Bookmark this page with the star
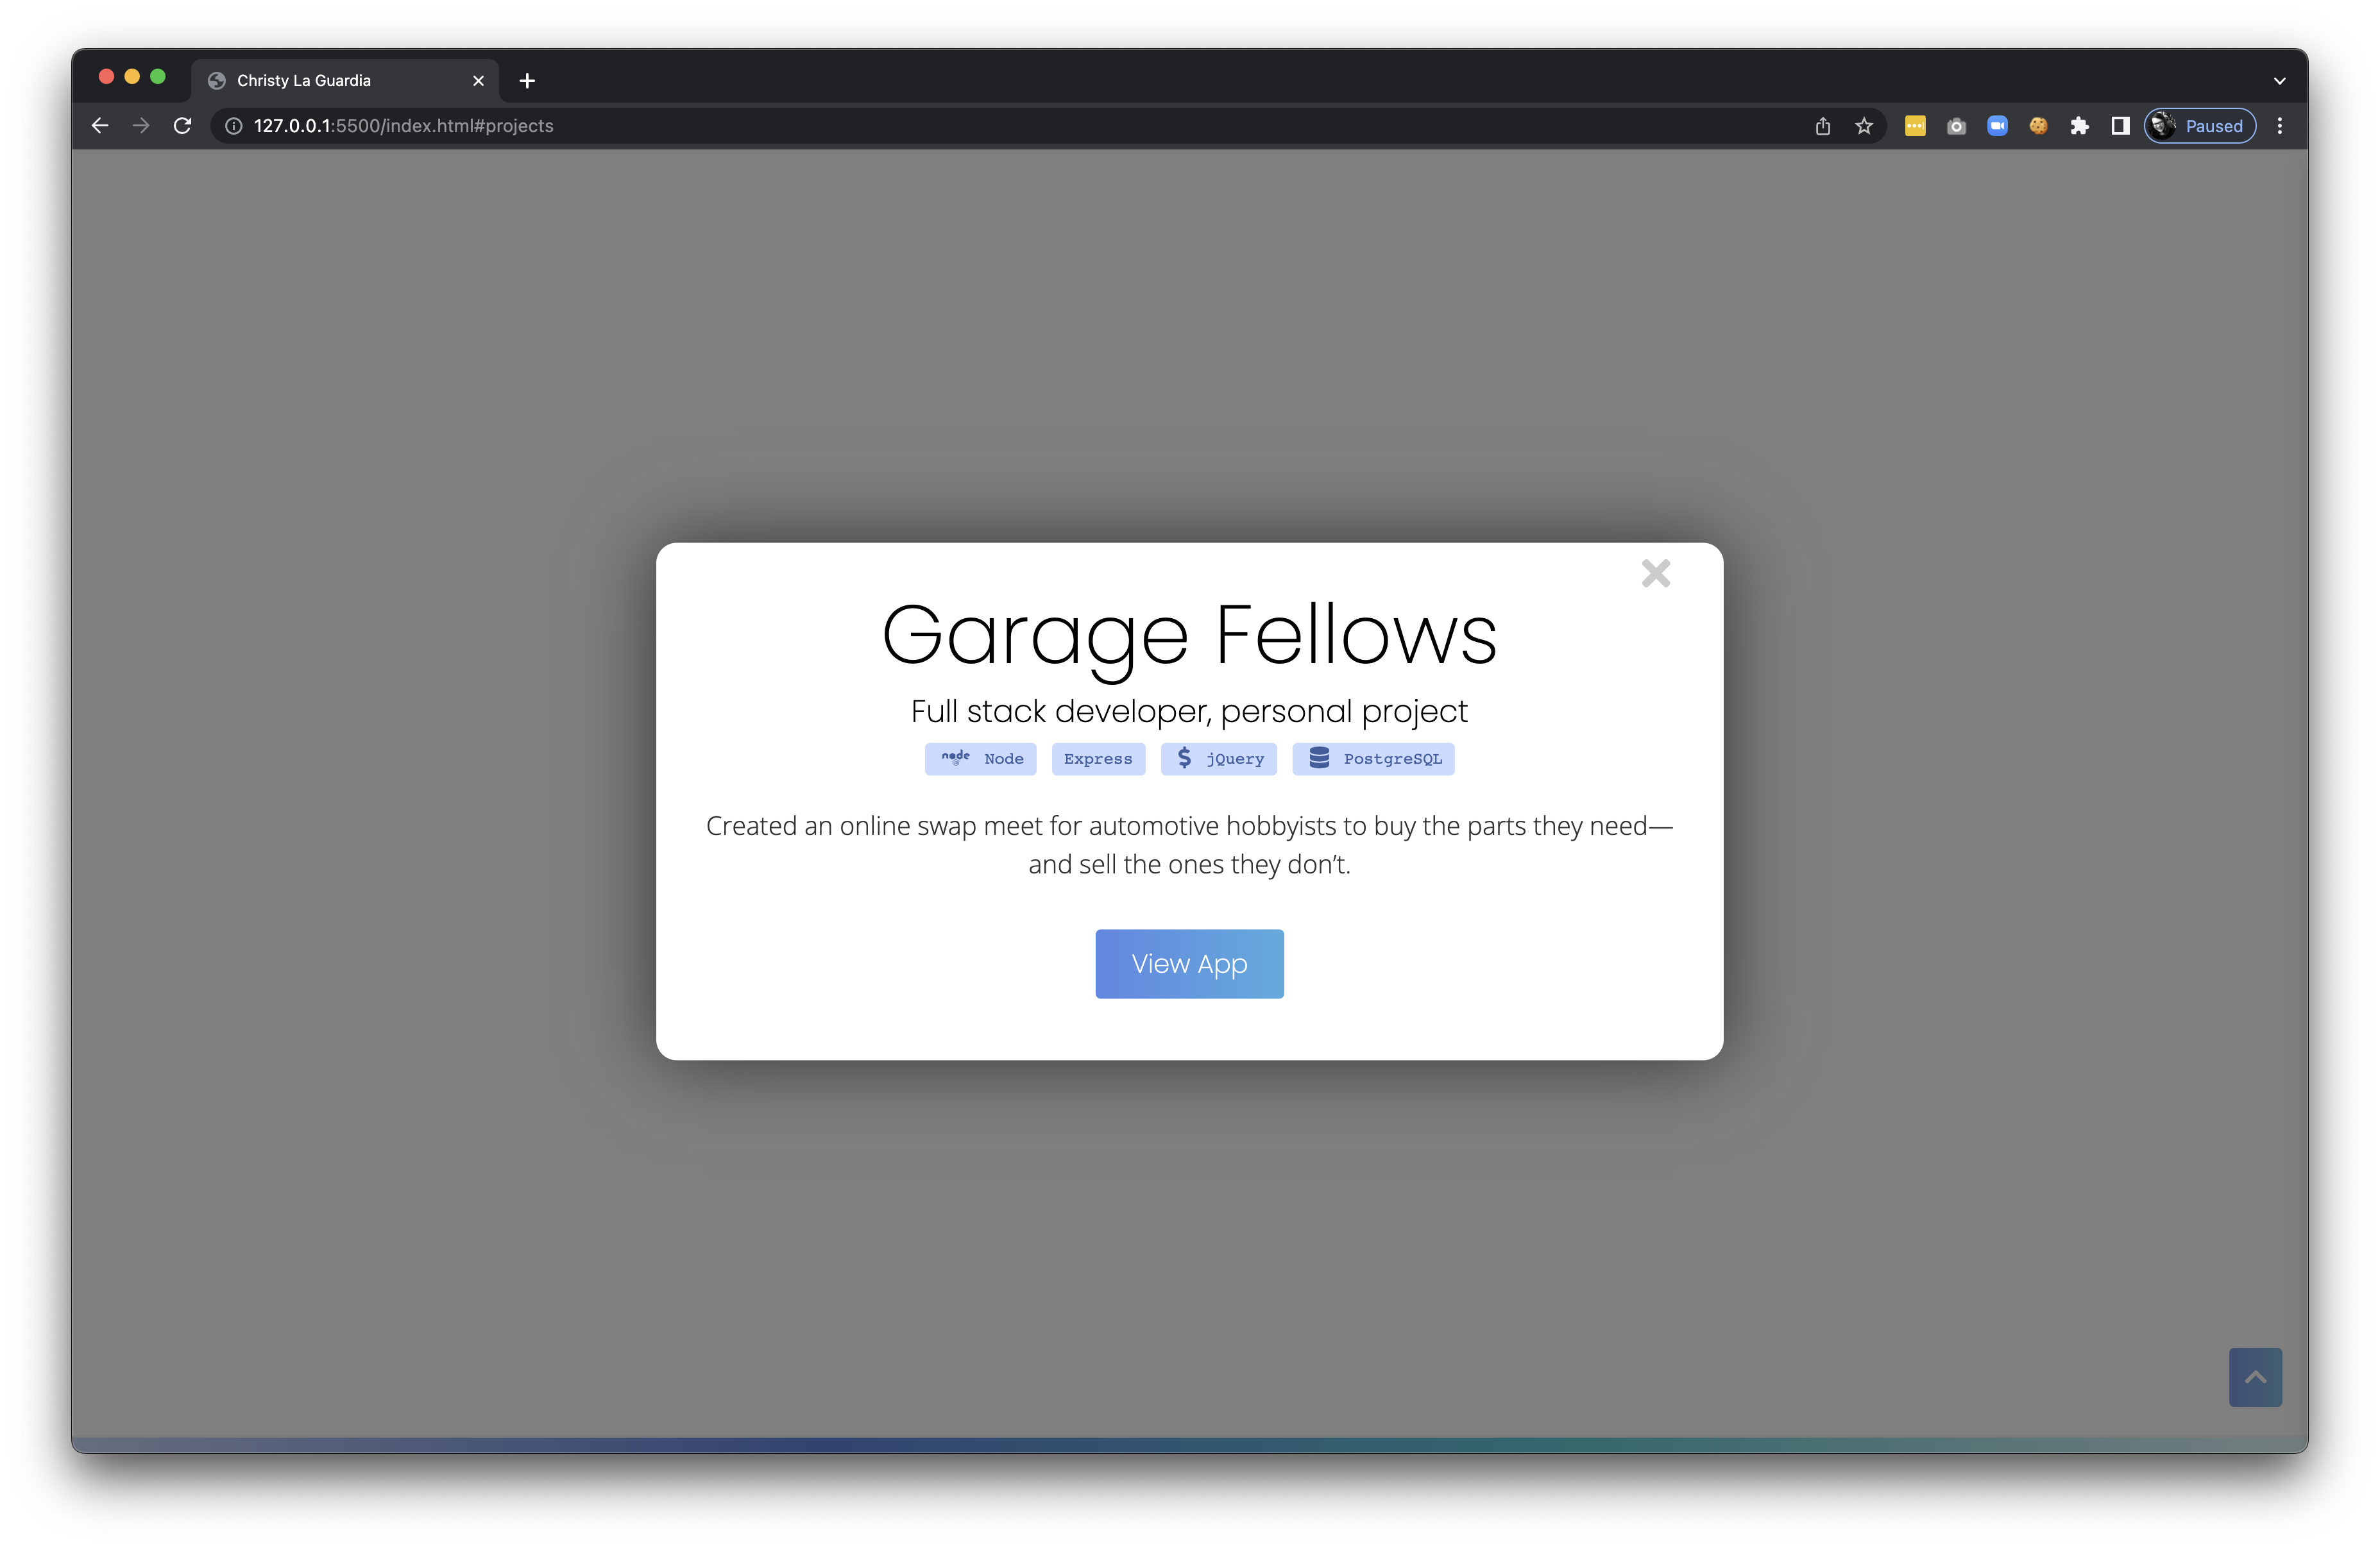The width and height of the screenshot is (2380, 1548). (1864, 126)
